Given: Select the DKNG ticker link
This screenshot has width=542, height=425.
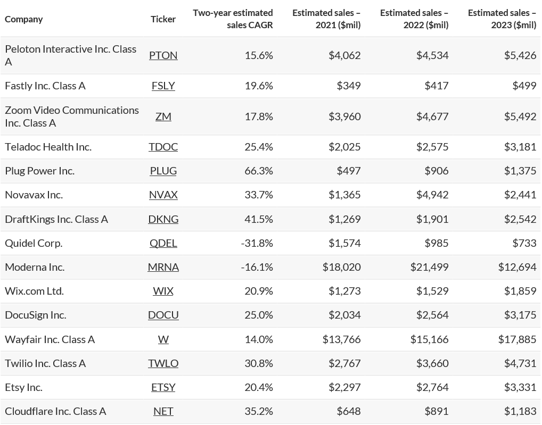Looking at the screenshot, I should [163, 219].
